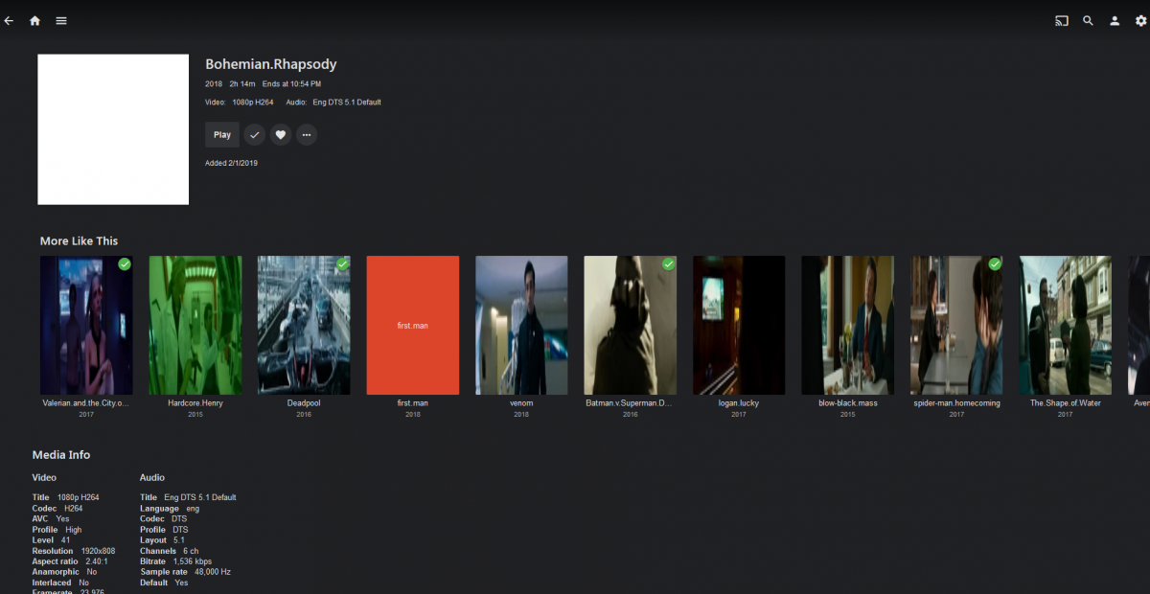Click the Level 41 row

pyautogui.click(x=52, y=540)
